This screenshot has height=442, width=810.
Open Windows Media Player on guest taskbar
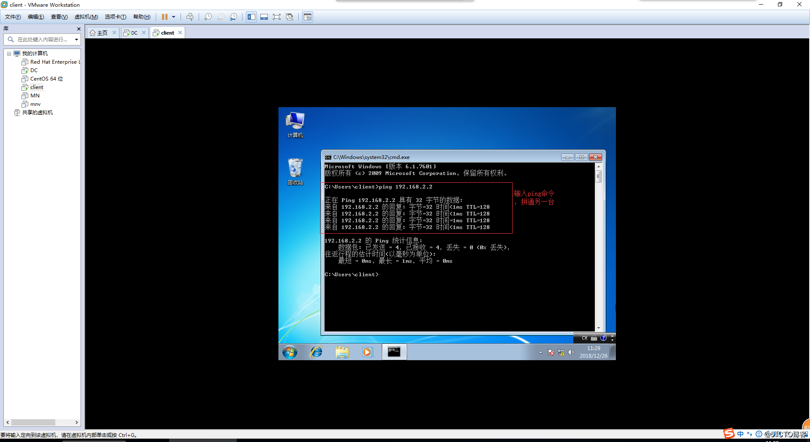point(367,352)
